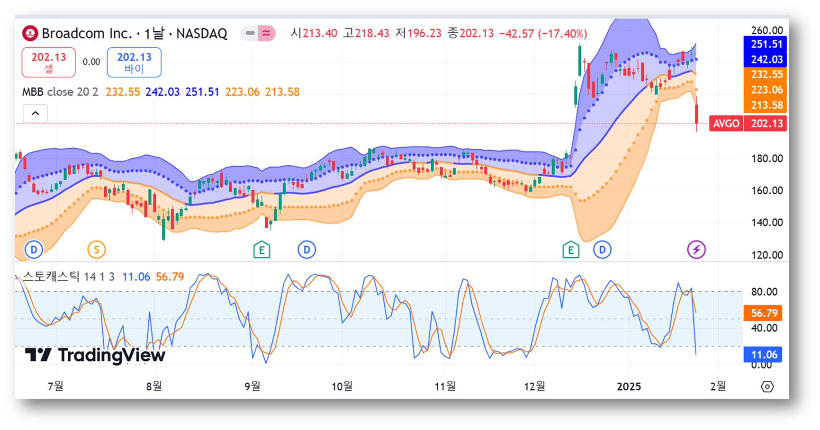Click the MBB value 242.03 in legend
820x430 pixels.
(162, 92)
